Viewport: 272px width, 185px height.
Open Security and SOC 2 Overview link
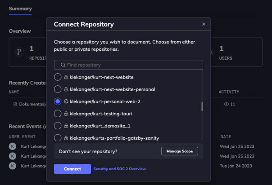(119, 169)
